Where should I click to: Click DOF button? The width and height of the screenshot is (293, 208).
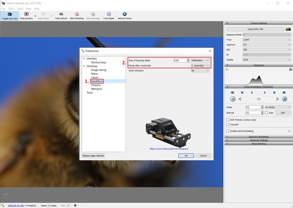pyautogui.click(x=283, y=113)
